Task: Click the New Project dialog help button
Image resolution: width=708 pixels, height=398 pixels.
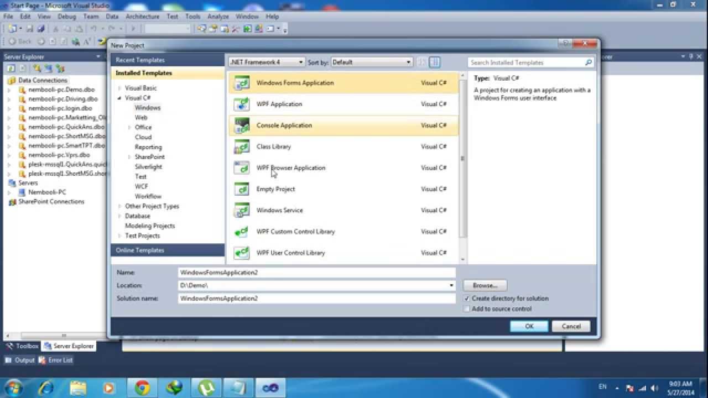Action: point(565,43)
